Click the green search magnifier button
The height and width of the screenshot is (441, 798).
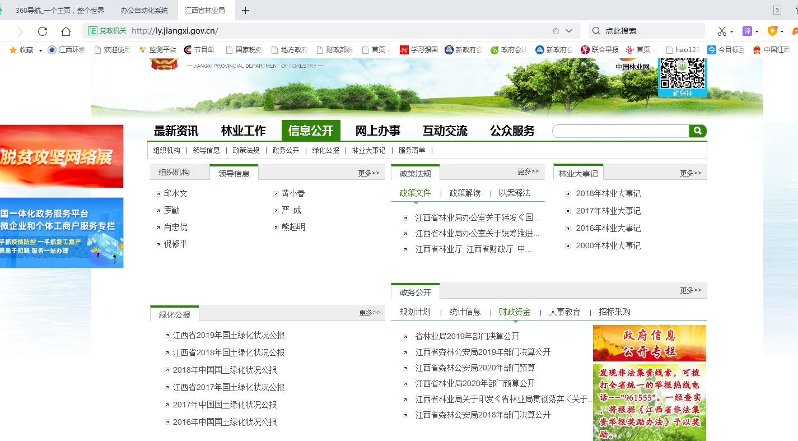(x=697, y=131)
